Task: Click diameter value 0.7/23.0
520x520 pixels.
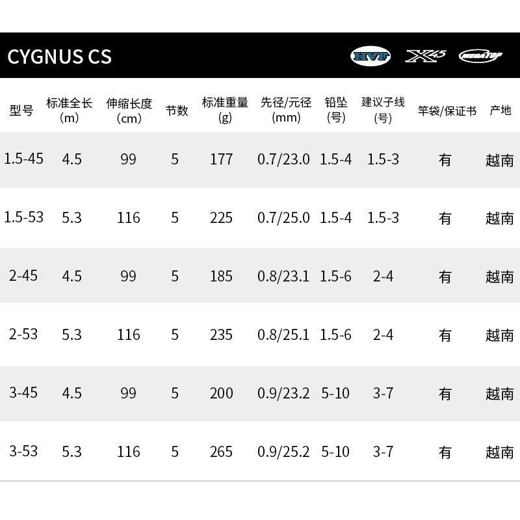Action: click(x=283, y=159)
